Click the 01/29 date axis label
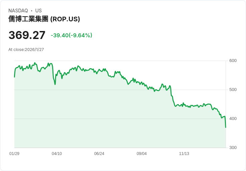 (14, 154)
